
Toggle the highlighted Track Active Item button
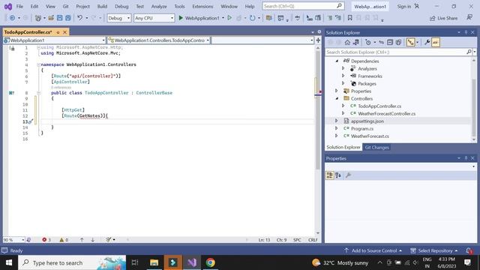click(x=410, y=43)
